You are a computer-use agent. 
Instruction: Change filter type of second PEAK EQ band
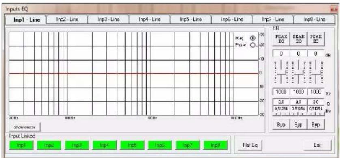pos(299,39)
